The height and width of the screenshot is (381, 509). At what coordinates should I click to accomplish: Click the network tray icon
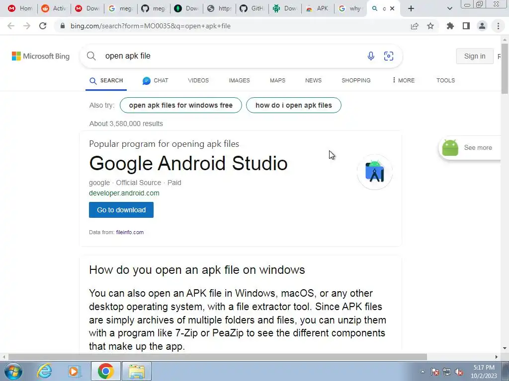(447, 372)
